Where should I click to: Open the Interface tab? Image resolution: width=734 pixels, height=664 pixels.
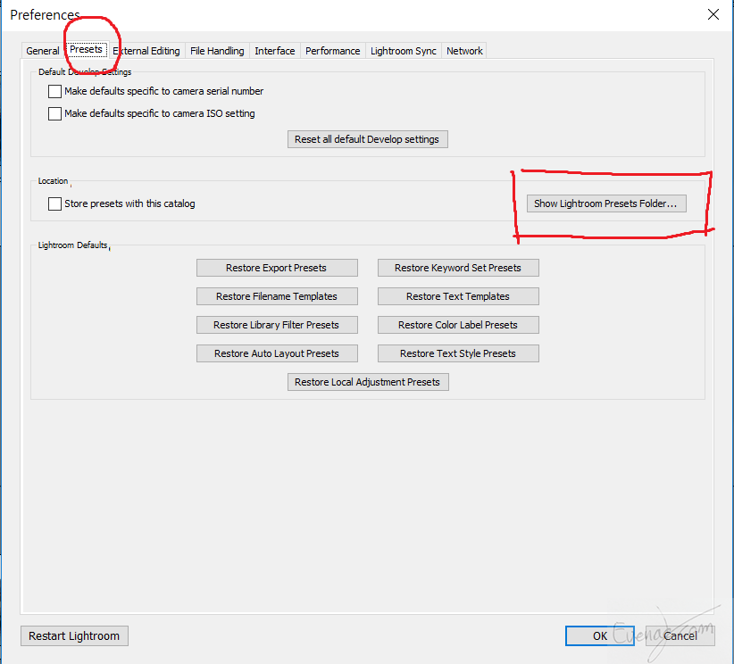coord(275,51)
